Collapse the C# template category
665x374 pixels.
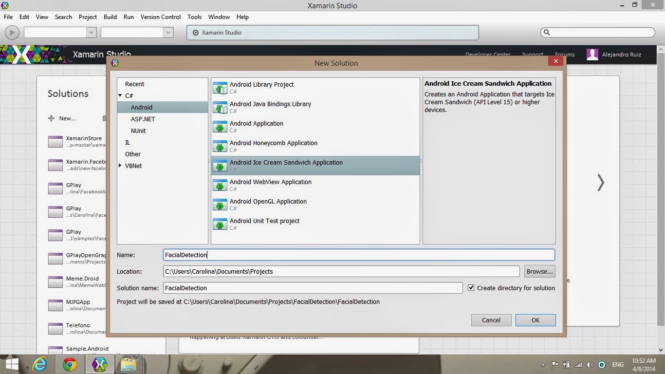(120, 95)
